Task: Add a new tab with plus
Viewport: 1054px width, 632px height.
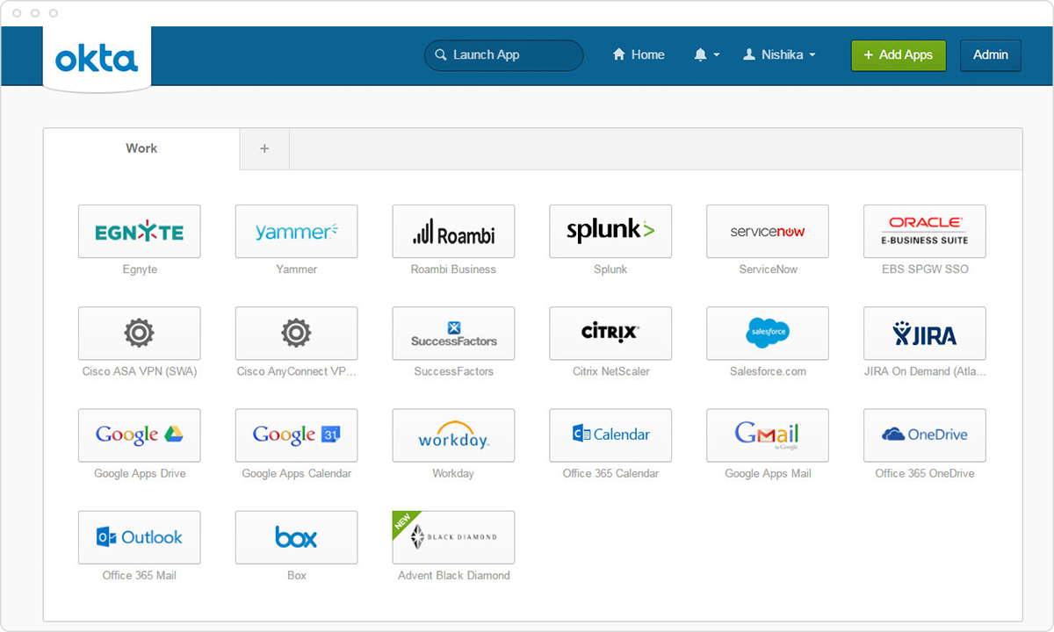Action: [264, 148]
